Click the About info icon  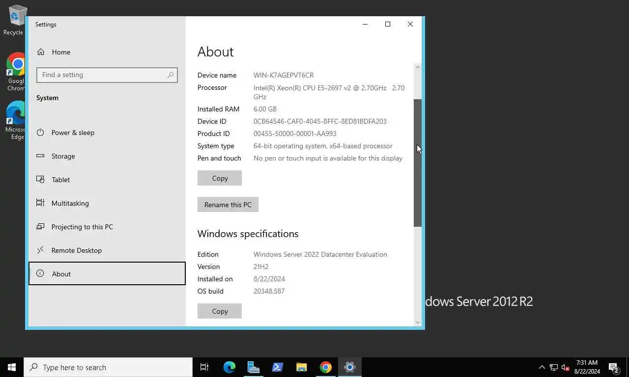(40, 274)
